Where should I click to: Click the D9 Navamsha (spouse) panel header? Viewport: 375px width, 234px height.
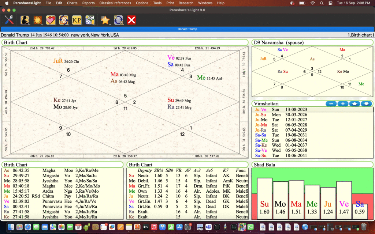click(312, 42)
